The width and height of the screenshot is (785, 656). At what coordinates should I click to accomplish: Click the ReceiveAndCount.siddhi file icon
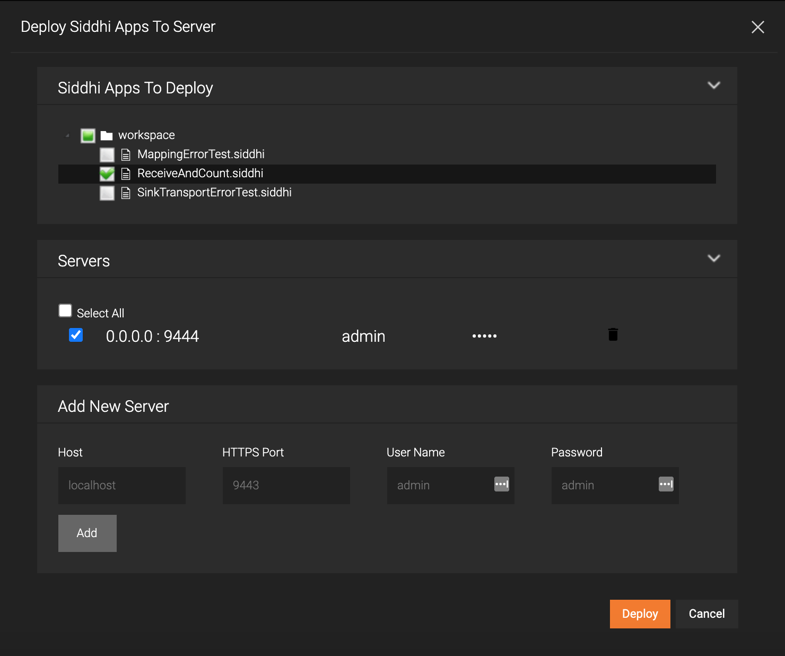pyautogui.click(x=126, y=174)
